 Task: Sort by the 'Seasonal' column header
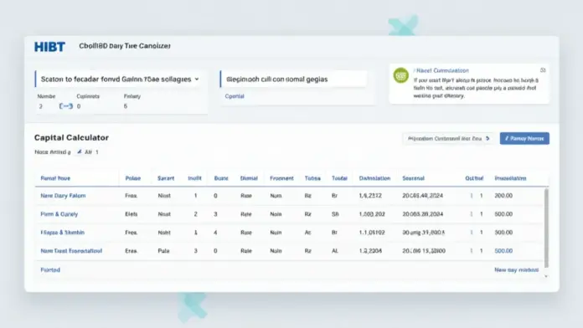pyautogui.click(x=413, y=178)
